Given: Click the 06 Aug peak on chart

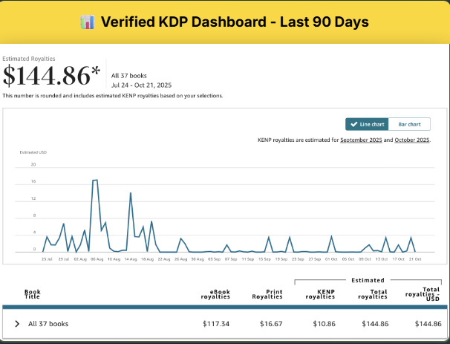Looking at the screenshot, I should [x=95, y=181].
